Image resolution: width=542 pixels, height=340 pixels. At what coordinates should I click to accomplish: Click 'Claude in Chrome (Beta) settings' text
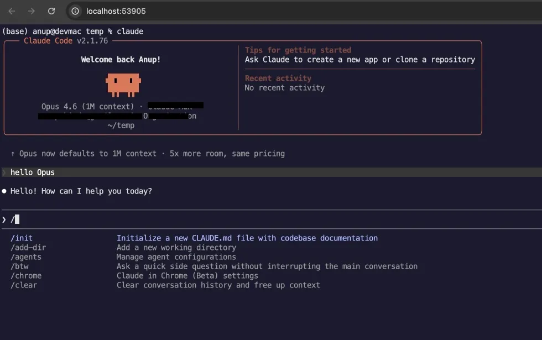click(187, 275)
